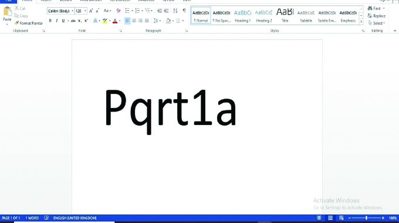Open the font color dropdown arrow
This screenshot has height=223, width=399.
point(120,21)
